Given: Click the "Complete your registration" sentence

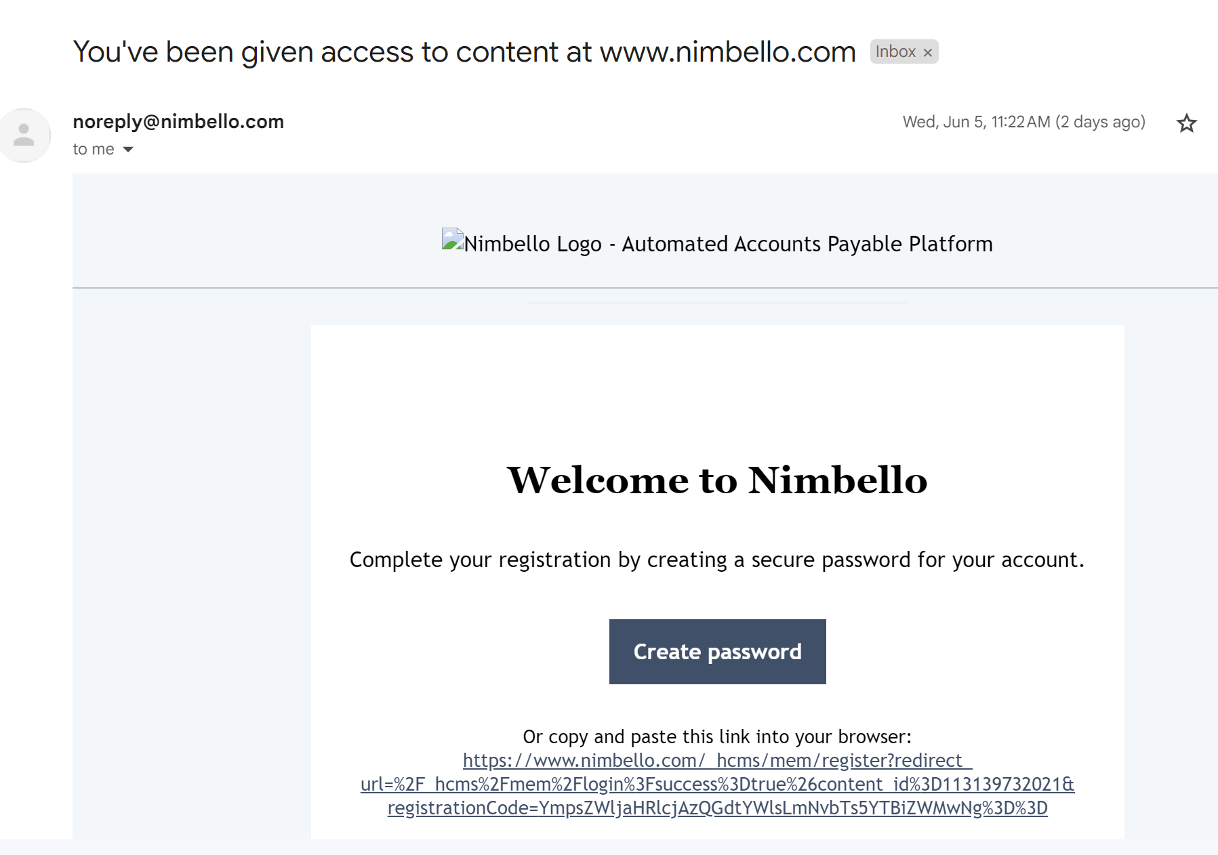Looking at the screenshot, I should [x=716, y=560].
